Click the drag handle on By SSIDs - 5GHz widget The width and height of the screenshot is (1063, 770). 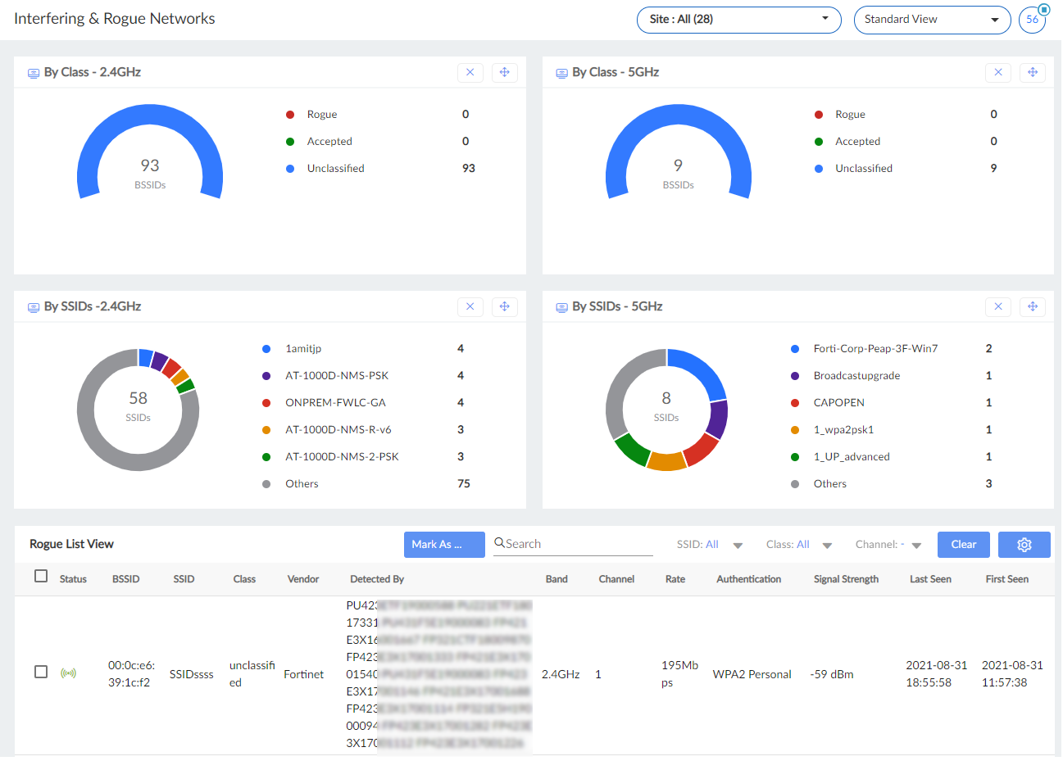click(1033, 306)
